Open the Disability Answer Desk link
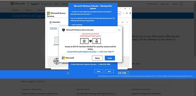The width and height of the screenshot is (196, 96). (141, 89)
